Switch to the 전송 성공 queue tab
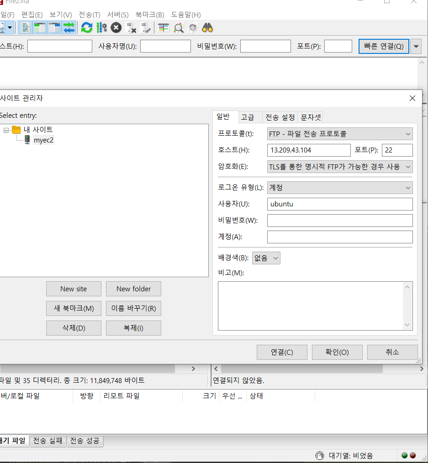 pos(85,441)
